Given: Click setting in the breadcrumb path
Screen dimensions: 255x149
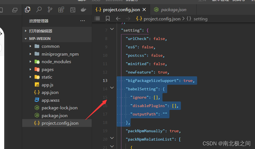Looking at the screenshot, I should pyautogui.click(x=200, y=19).
